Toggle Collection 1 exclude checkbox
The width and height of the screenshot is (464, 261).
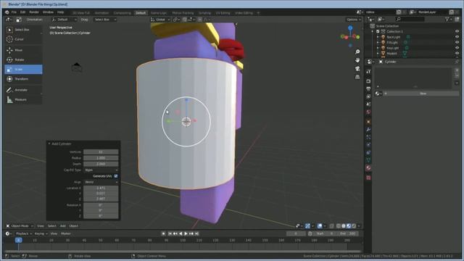(x=378, y=31)
